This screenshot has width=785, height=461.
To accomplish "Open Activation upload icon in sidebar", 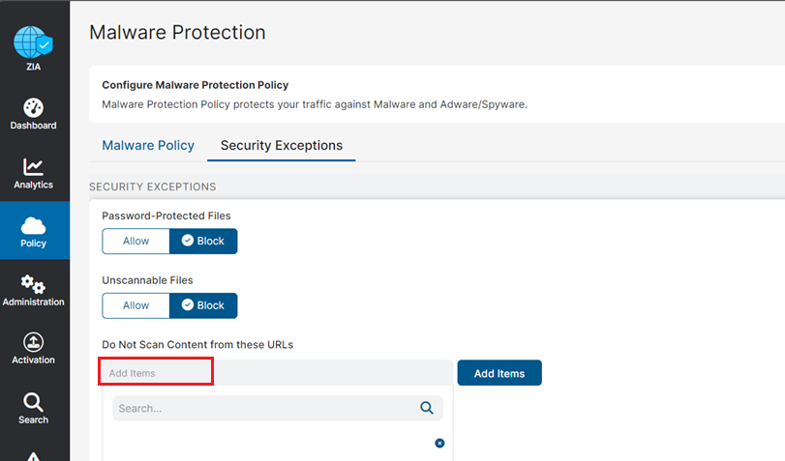I will pos(33,342).
